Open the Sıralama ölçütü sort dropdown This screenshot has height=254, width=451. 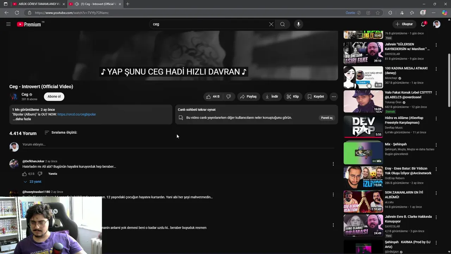pyautogui.click(x=61, y=132)
